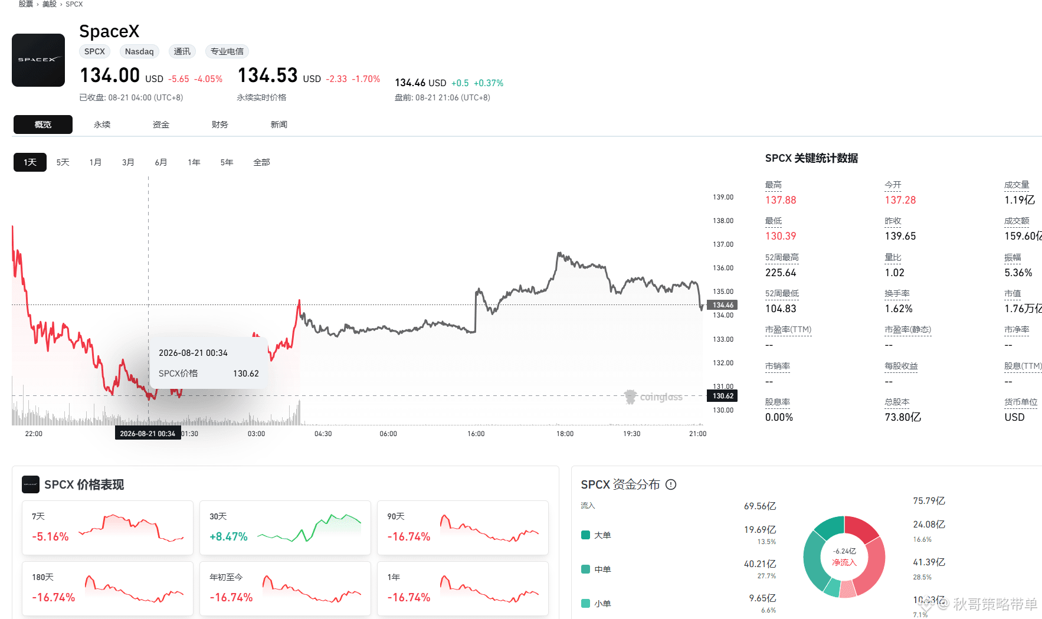The width and height of the screenshot is (1042, 619).
Task: Click the 130.62 crosshair price label
Action: tap(723, 396)
